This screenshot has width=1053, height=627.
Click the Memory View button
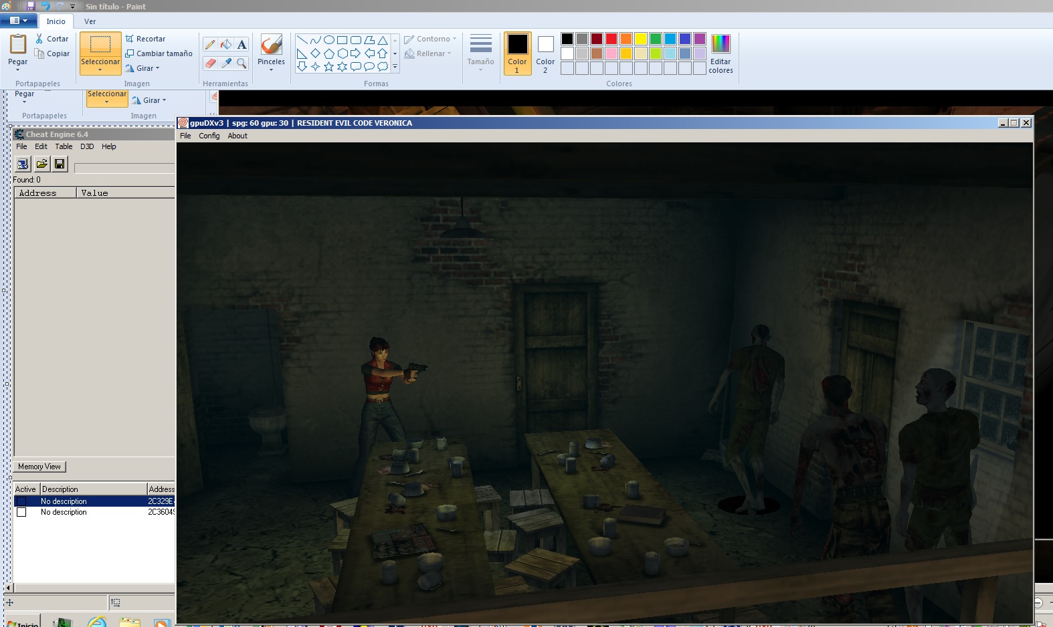coord(39,467)
